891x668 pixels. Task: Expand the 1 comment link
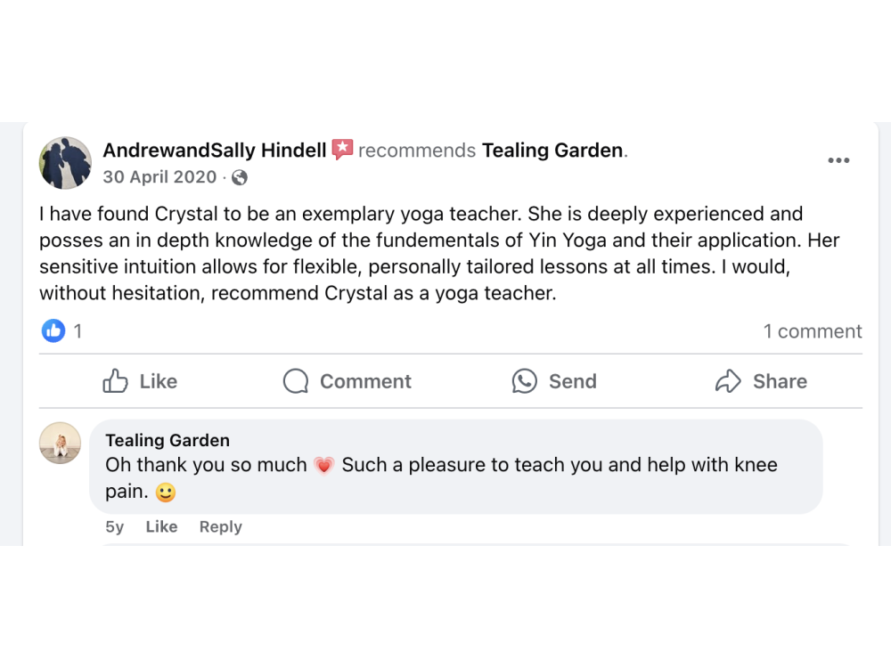click(x=813, y=331)
